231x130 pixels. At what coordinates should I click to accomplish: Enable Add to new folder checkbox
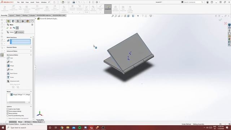[x=7, y=109]
